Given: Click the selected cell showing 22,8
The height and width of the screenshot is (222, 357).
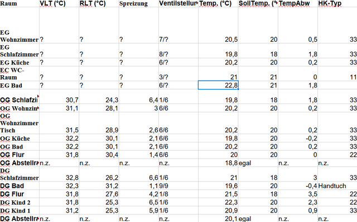Looking at the screenshot, I should coord(218,85).
